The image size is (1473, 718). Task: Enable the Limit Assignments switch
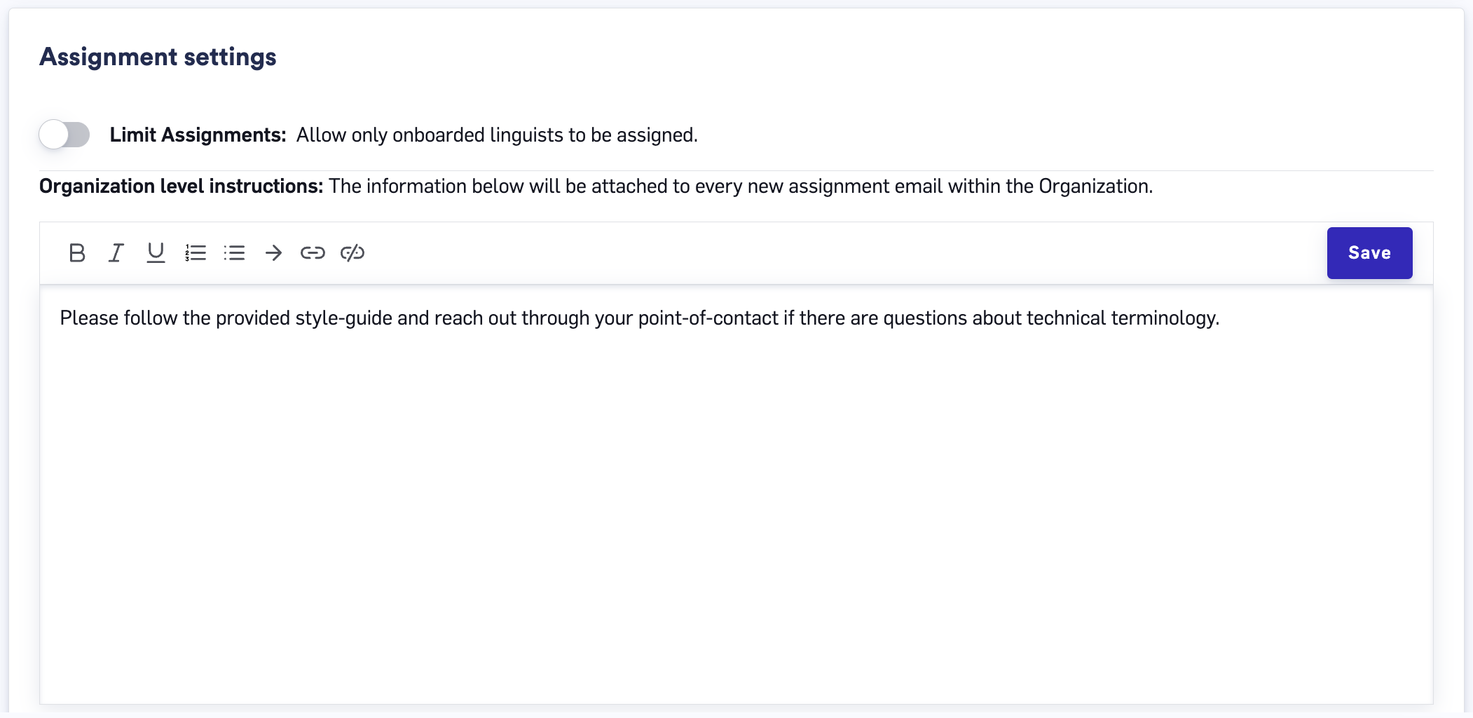[x=64, y=134]
